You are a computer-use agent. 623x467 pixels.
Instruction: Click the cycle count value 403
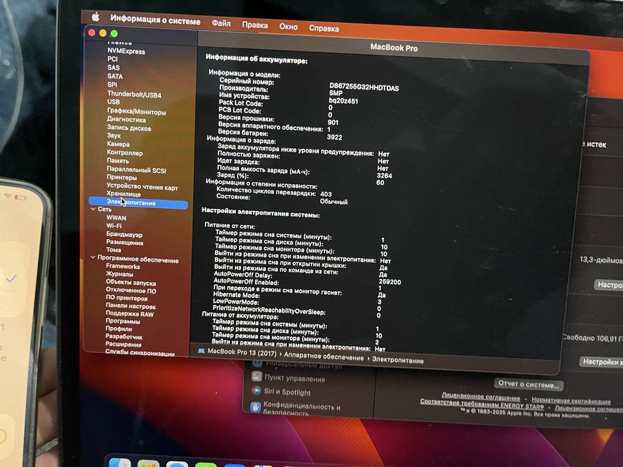pos(326,194)
